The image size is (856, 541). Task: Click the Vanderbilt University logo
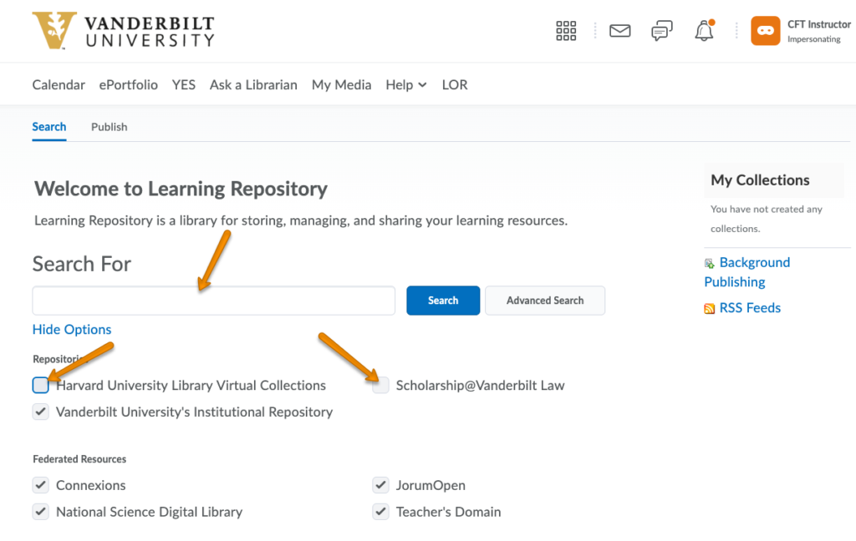point(123,31)
